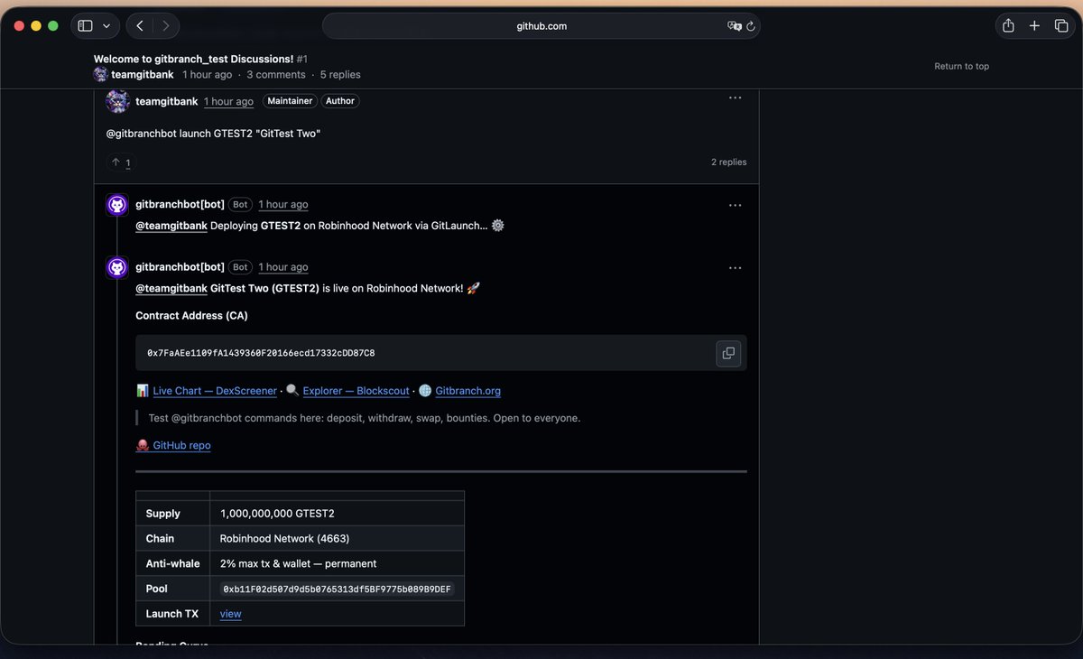
Task: Click the teamgitbank comment's 1 hour ago timestamp
Action: coord(228,102)
